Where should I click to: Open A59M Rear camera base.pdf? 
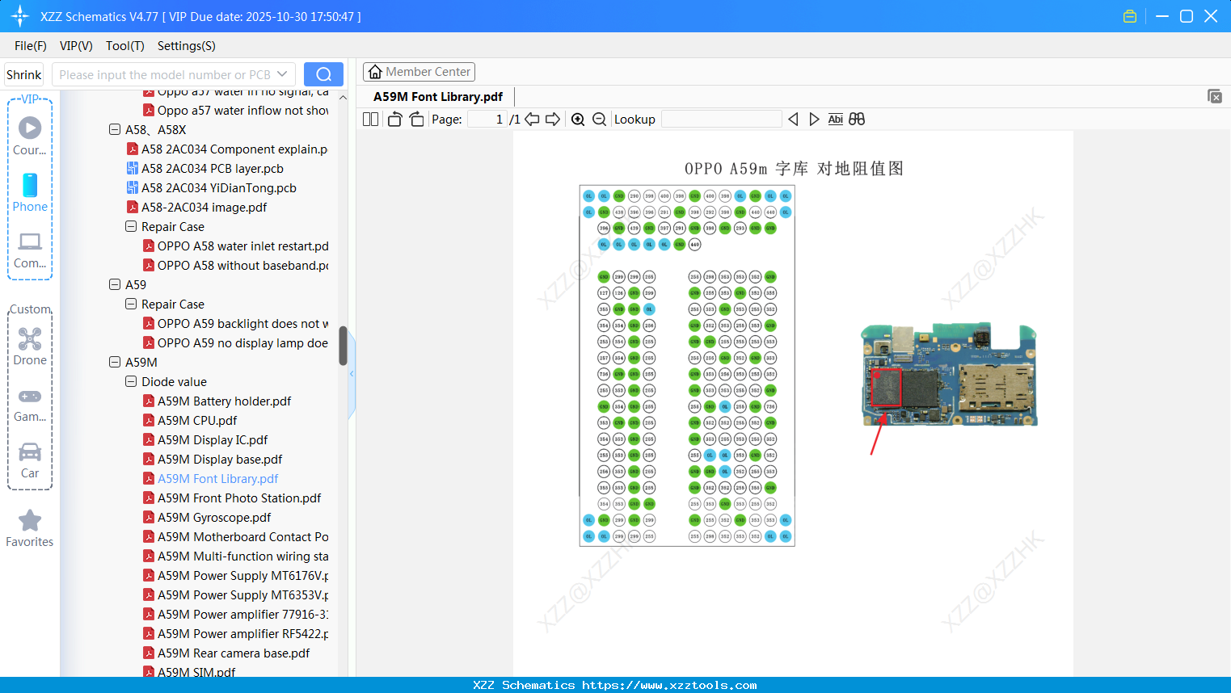click(226, 653)
